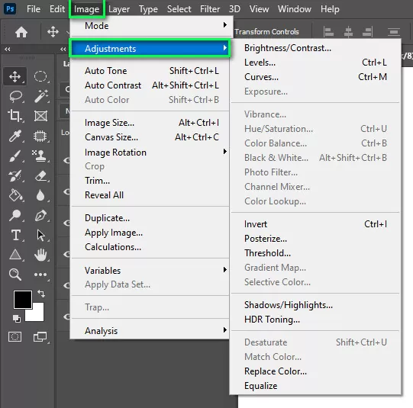
Task: Choose HDR Toning adjustment
Action: (x=315, y=320)
